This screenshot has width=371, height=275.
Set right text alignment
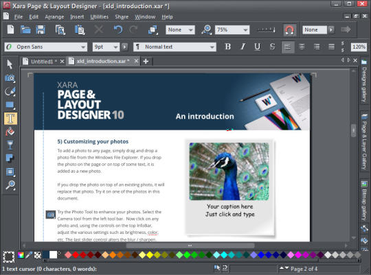pos(317,47)
